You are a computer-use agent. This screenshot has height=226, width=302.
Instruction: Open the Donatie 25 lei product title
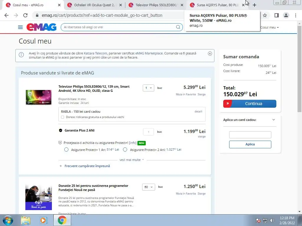[x=93, y=188]
